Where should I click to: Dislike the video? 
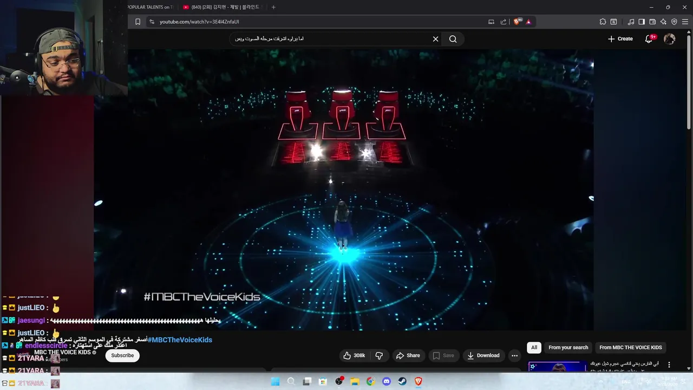[380, 355]
